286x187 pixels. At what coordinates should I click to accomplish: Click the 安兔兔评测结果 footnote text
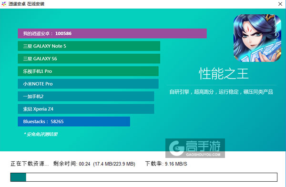pos(41,134)
